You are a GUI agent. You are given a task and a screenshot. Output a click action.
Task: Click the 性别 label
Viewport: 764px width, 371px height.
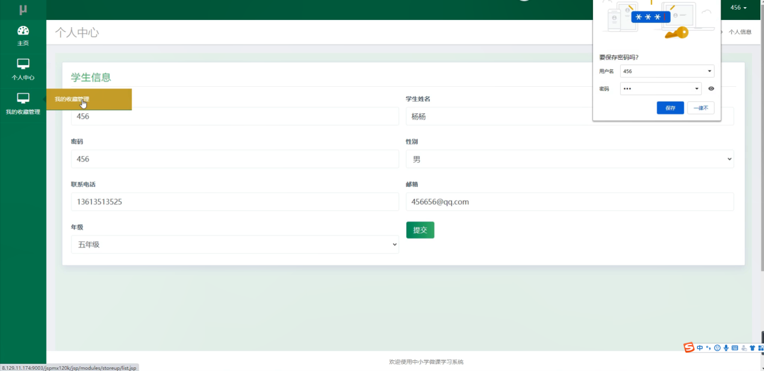[412, 142]
